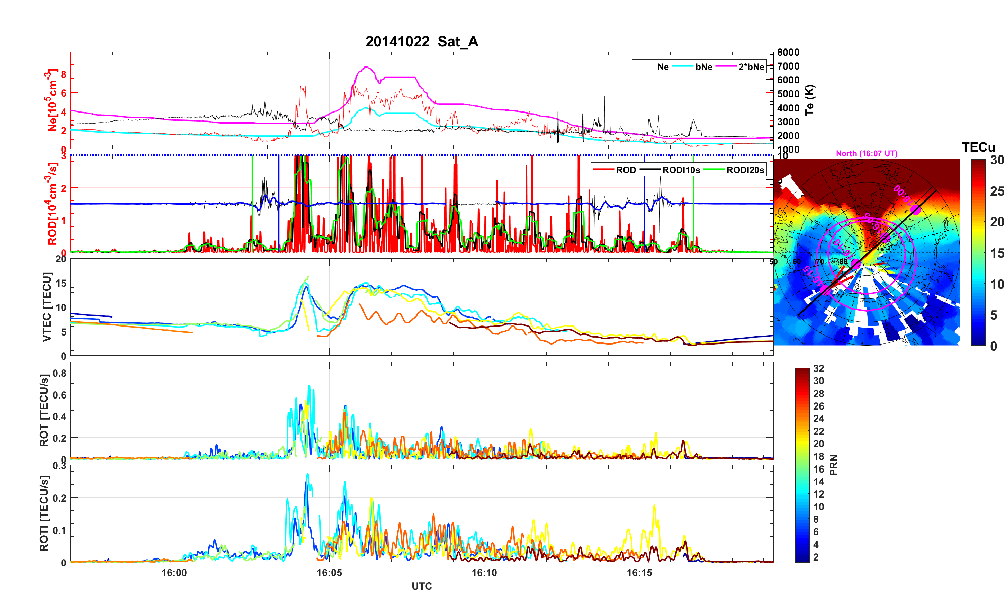Viewport: 1005px width, 608px height.
Task: Click the TECu colorbar
Action: [x=978, y=252]
